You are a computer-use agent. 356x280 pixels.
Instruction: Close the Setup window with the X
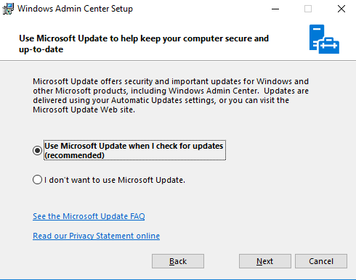(x=341, y=9)
